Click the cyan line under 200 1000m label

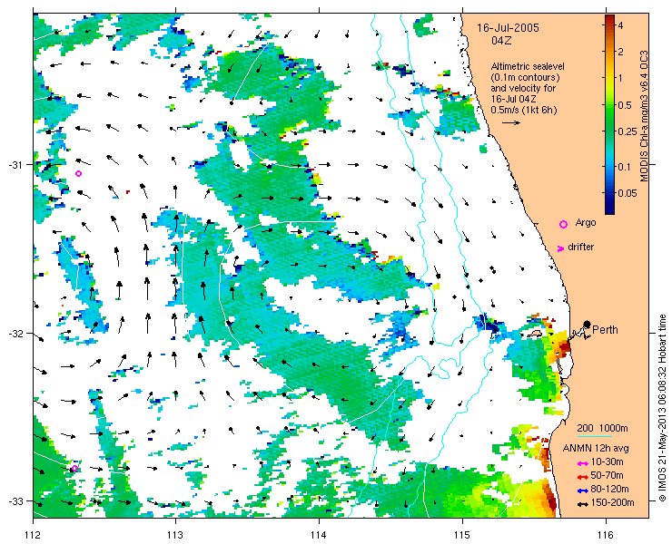pyautogui.click(x=594, y=437)
